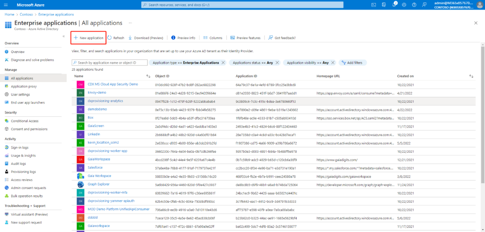The width and height of the screenshot is (485, 232).
Task: Click Got feedback? in the toolbar
Action: tap(282, 38)
